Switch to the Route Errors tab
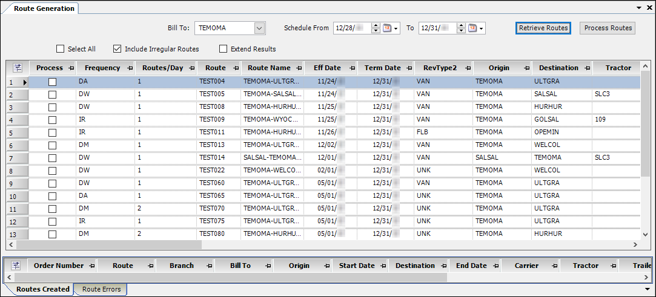 (x=101, y=289)
